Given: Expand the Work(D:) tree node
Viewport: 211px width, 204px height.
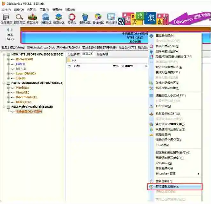Looking at the screenshot, I should (x=8, y=88).
